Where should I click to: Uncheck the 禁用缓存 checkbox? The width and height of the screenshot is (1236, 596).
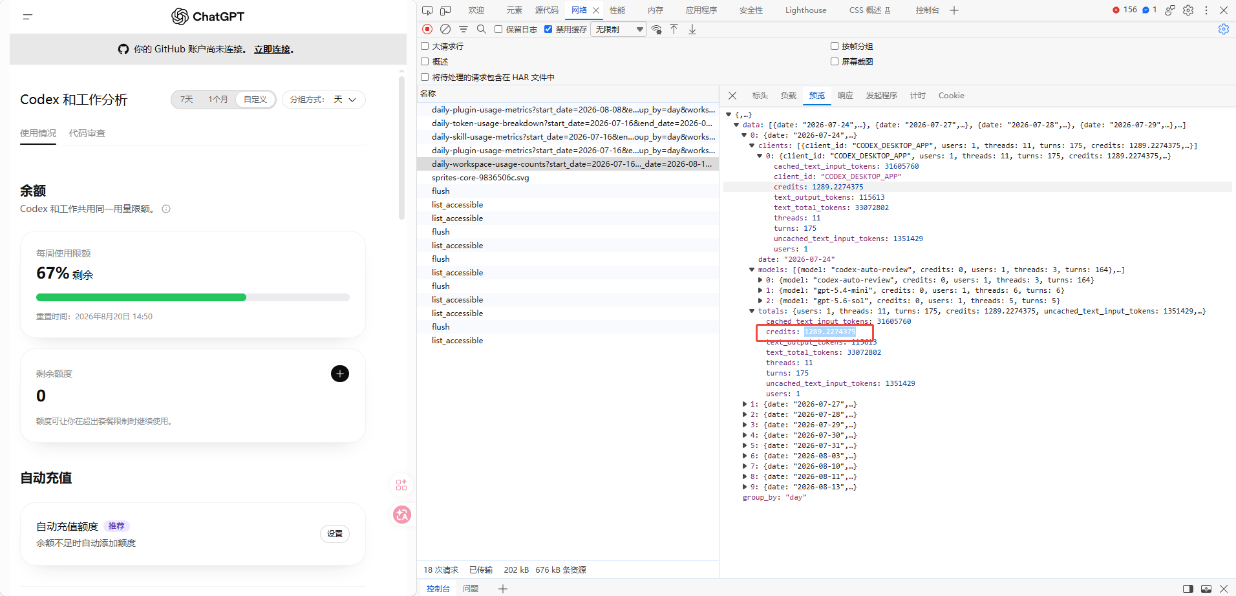click(548, 29)
